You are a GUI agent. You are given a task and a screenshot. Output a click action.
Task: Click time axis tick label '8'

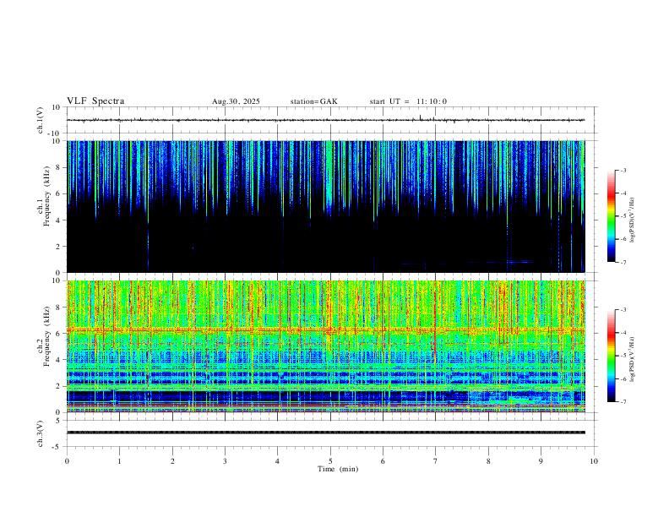(x=488, y=461)
